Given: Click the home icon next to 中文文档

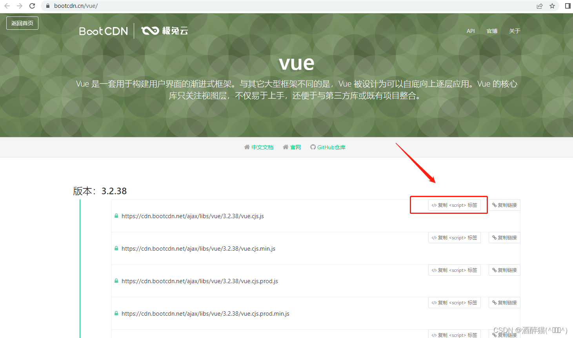Looking at the screenshot, I should tap(247, 147).
